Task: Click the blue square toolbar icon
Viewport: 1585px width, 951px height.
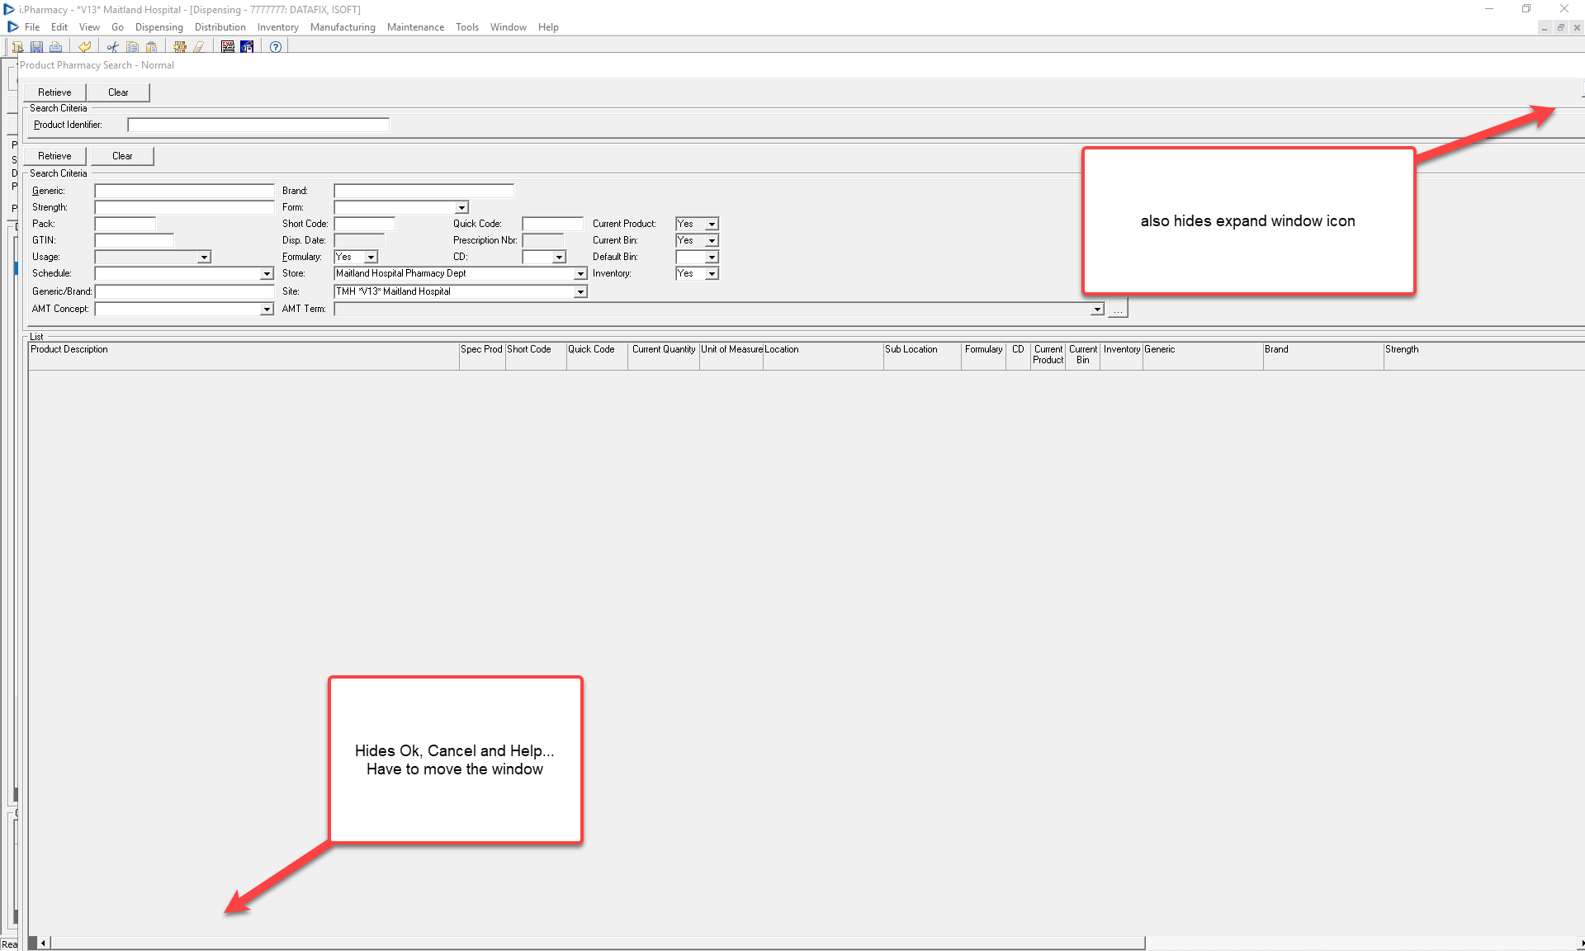Action: pyautogui.click(x=247, y=47)
